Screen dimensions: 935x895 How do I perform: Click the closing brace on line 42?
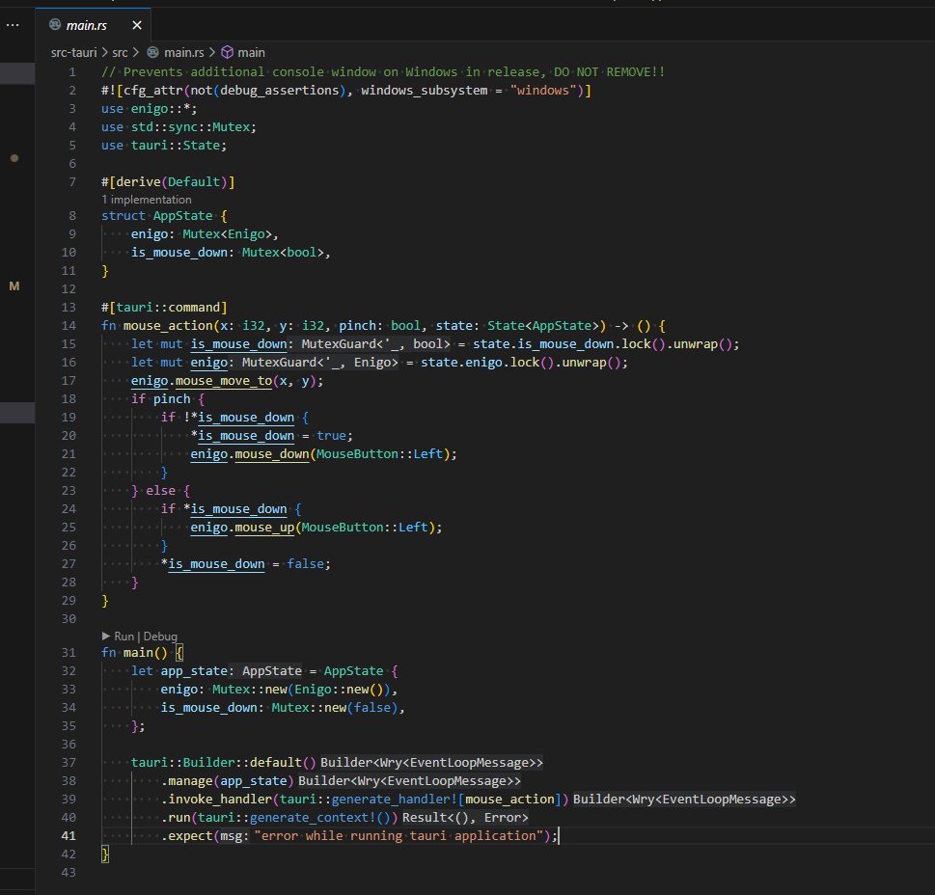click(105, 854)
